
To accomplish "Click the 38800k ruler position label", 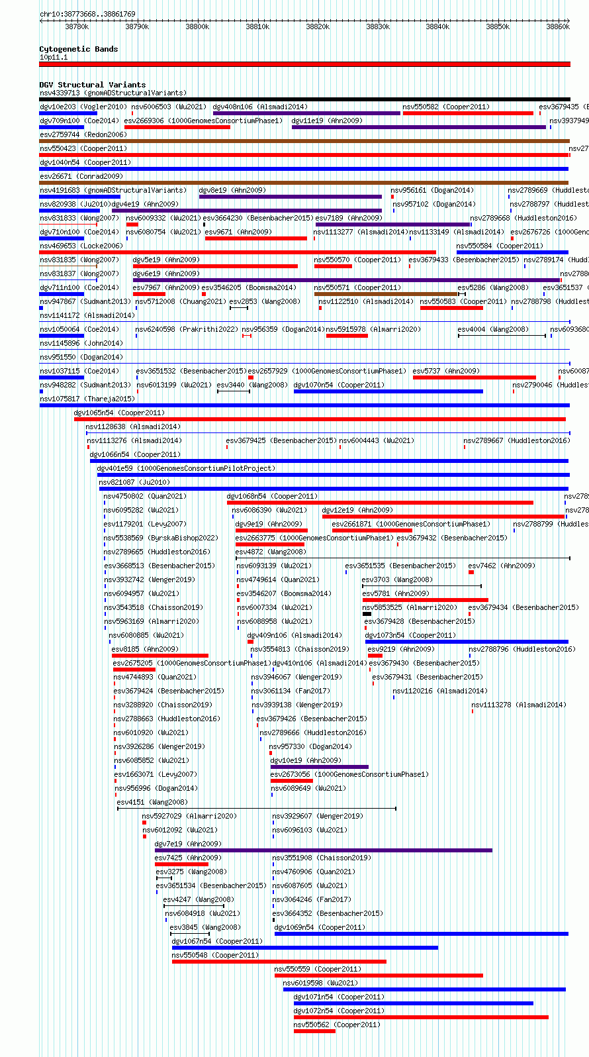I will (x=197, y=26).
